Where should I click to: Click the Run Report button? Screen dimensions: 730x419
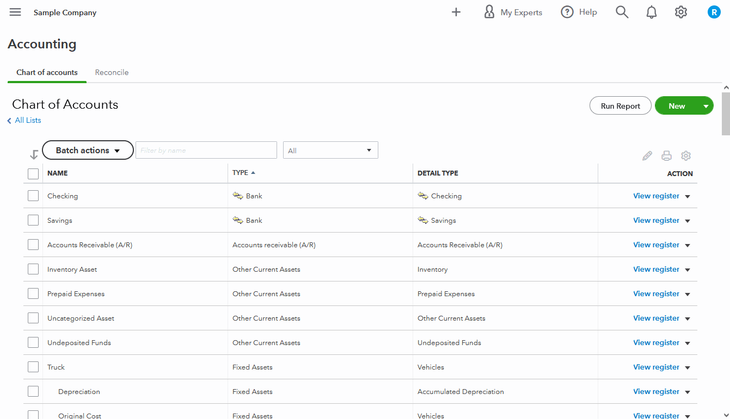click(x=620, y=105)
